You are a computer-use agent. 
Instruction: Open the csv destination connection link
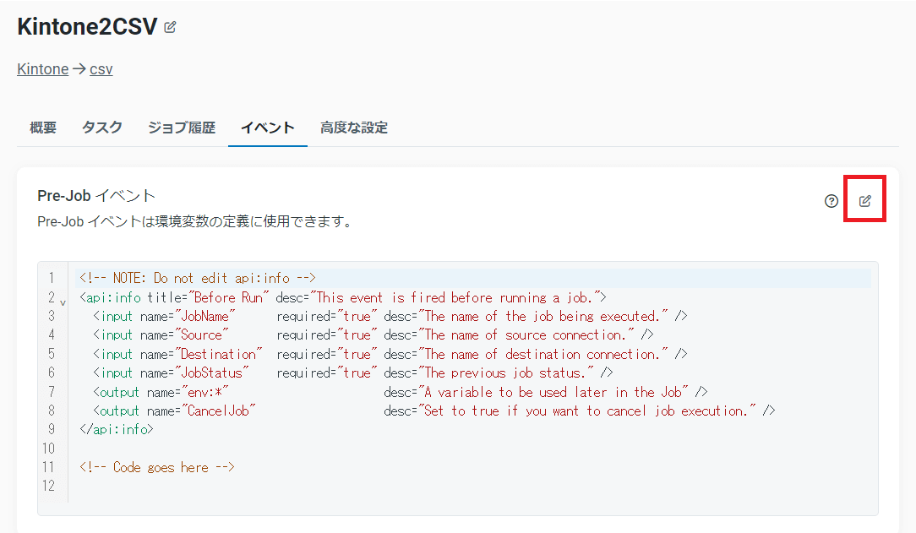pyautogui.click(x=101, y=69)
